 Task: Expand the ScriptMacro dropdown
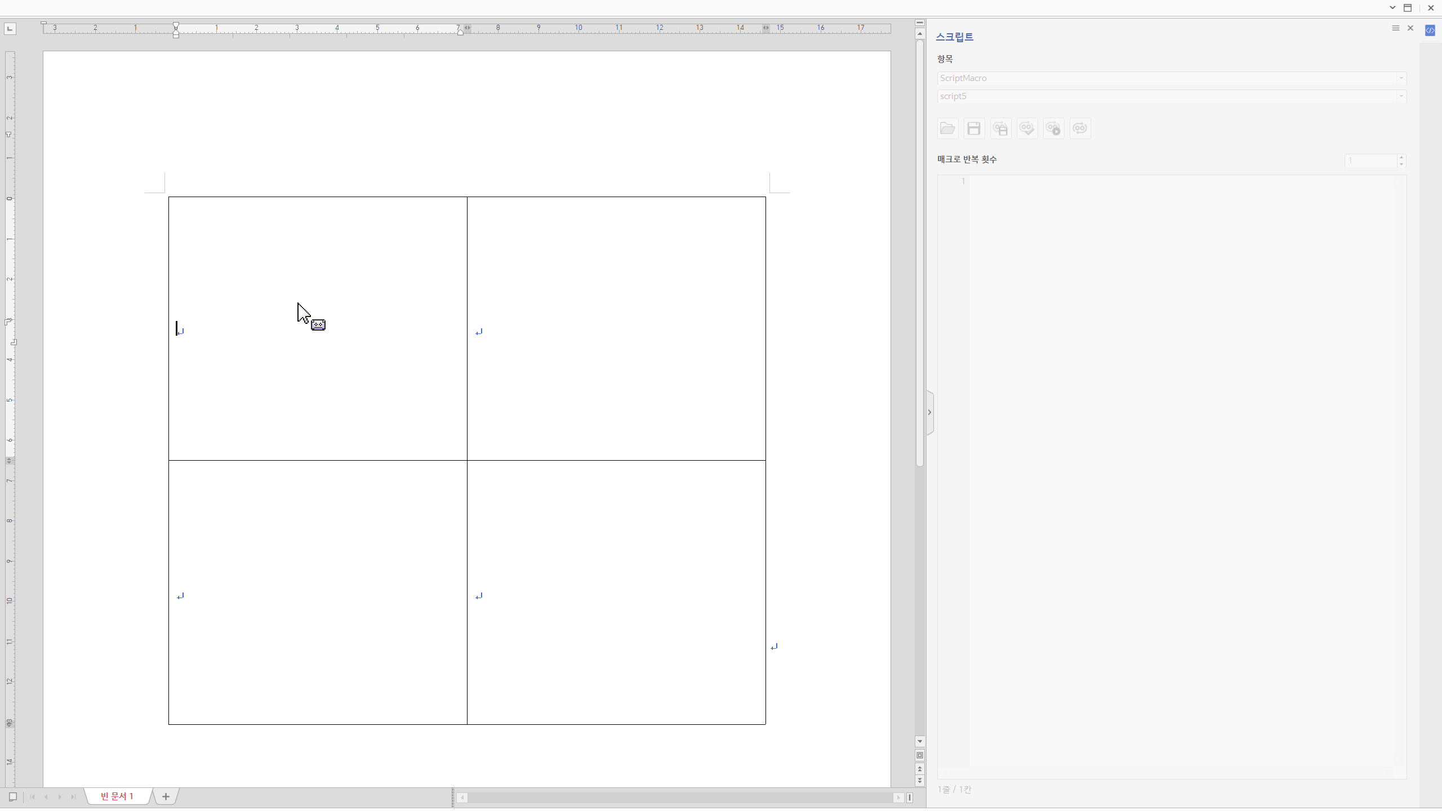(1401, 78)
